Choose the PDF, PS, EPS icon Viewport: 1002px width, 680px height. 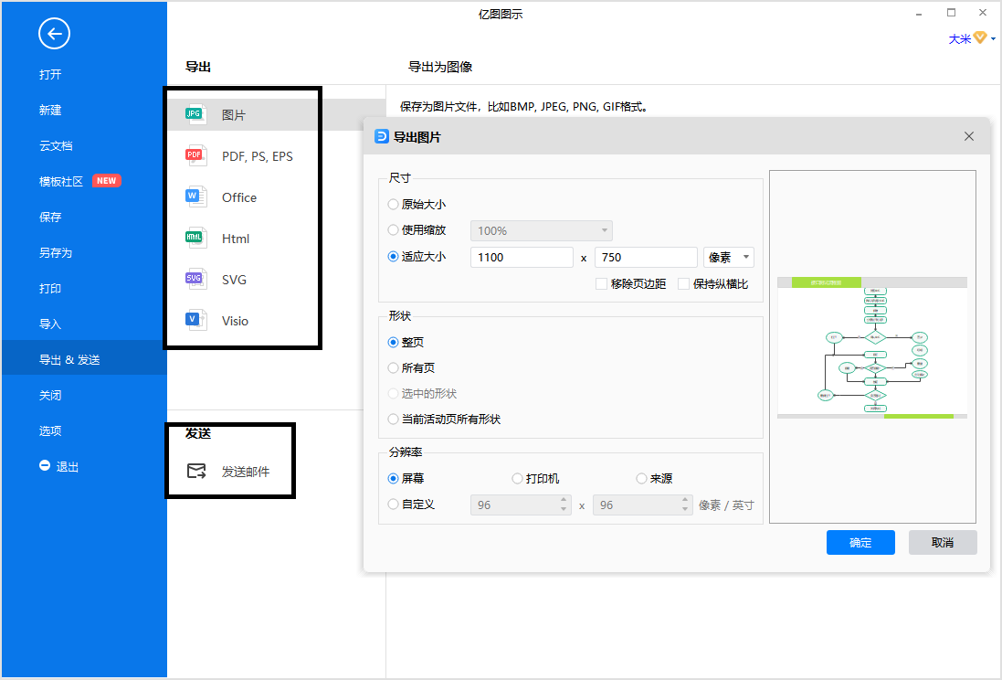click(x=195, y=155)
